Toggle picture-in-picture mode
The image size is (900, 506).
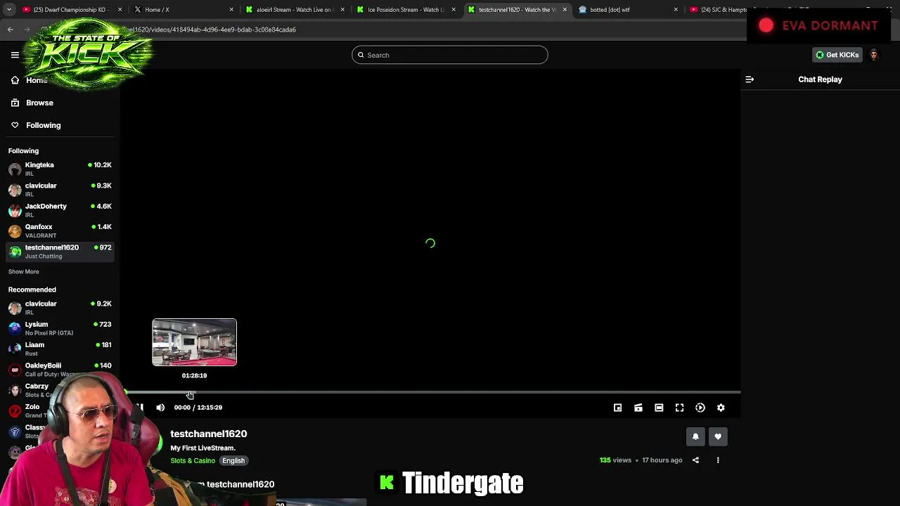[617, 408]
